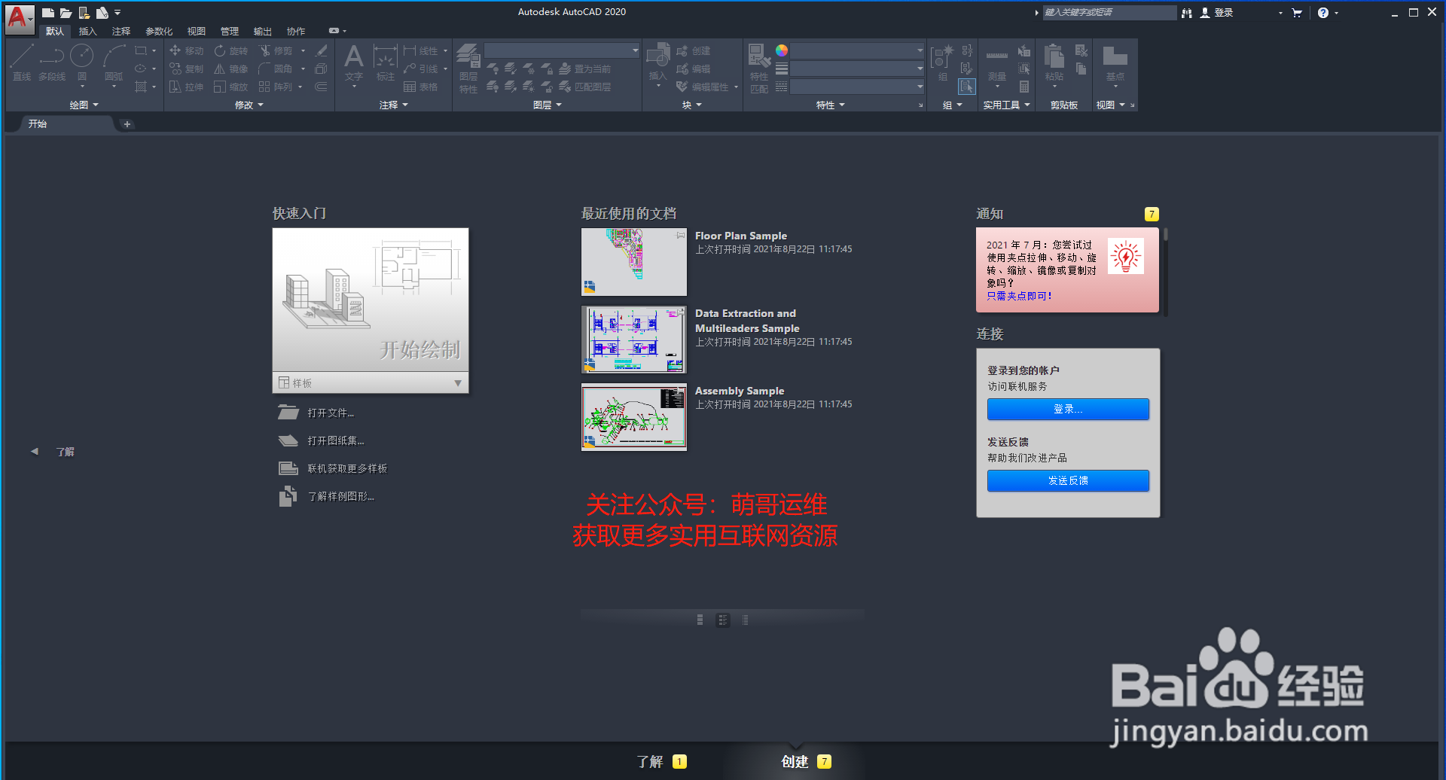1446x780 pixels.
Task: Click Open files (打开文件...) link
Action: [331, 413]
